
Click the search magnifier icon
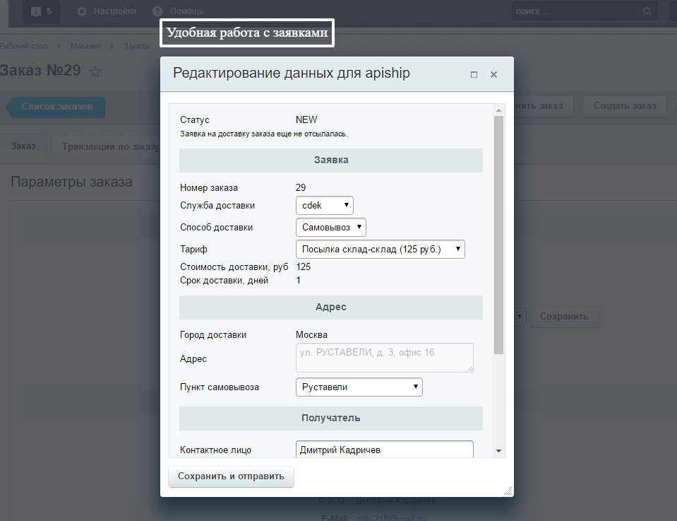coord(647,11)
